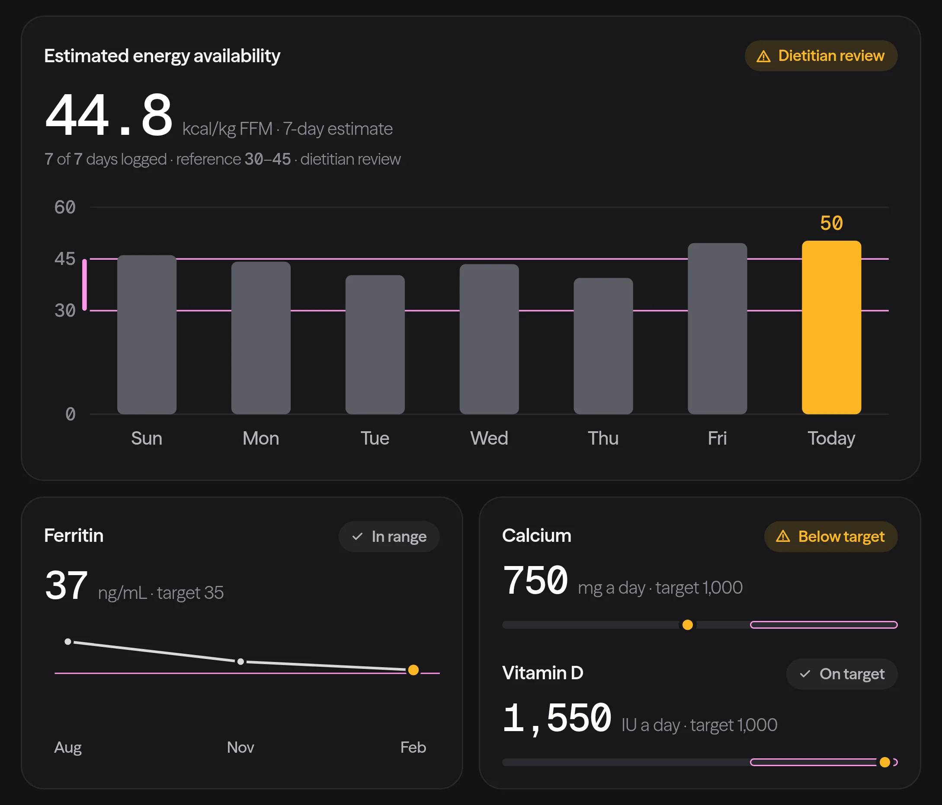Image resolution: width=942 pixels, height=805 pixels.
Task: Click the reference 30–45 text
Action: [233, 159]
